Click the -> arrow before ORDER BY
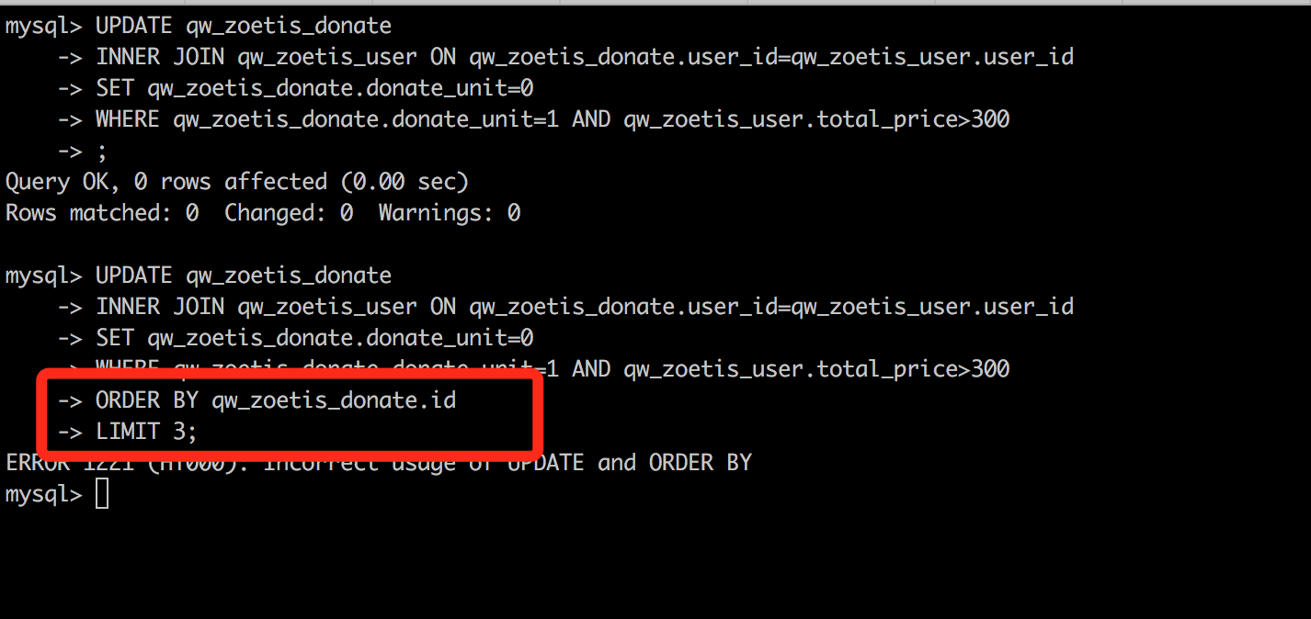1311x619 pixels. 70,400
